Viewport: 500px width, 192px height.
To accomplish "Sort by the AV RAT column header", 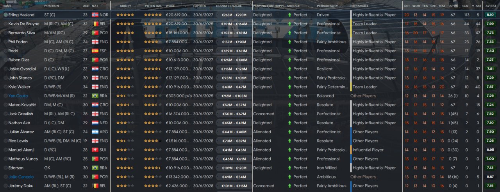I will tap(491, 6).
